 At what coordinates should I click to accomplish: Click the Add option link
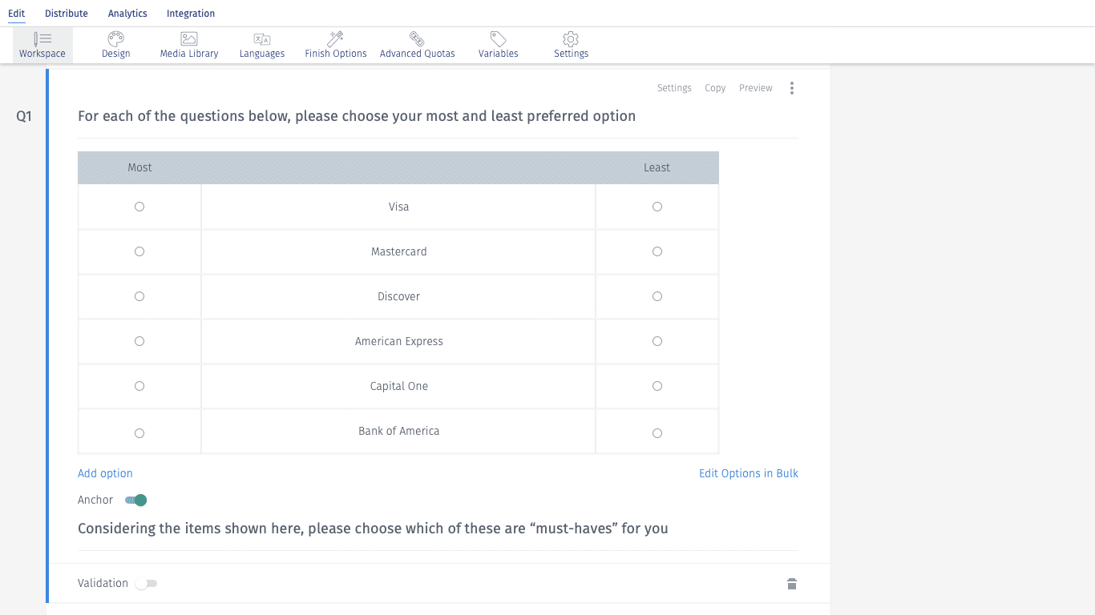[105, 473]
